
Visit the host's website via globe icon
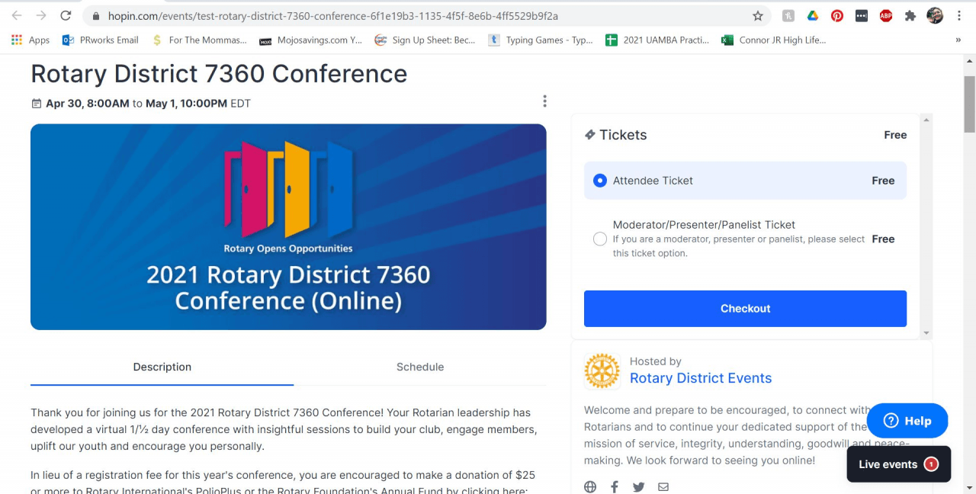coord(590,487)
